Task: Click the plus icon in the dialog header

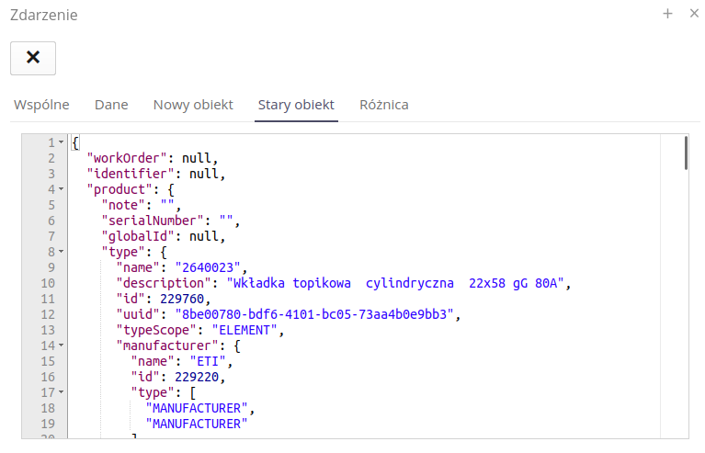Action: point(668,14)
